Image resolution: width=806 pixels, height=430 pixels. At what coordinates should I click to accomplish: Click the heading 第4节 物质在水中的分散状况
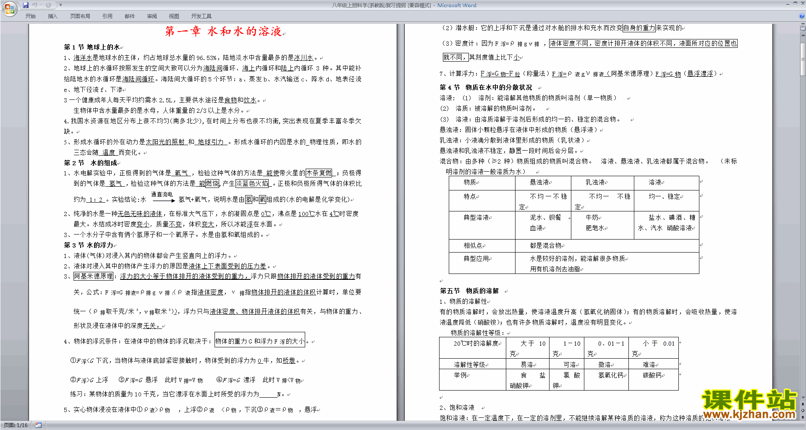click(x=486, y=87)
